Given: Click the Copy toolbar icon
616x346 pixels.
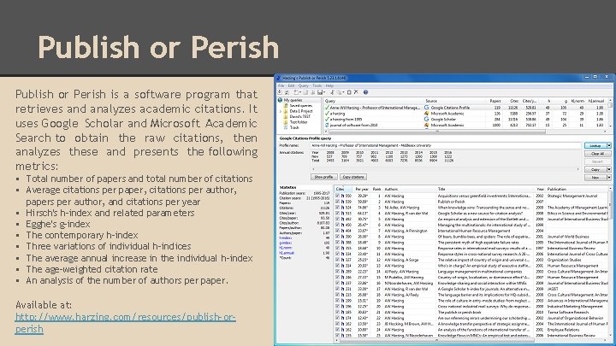Looking at the screenshot, I should click(340, 92).
